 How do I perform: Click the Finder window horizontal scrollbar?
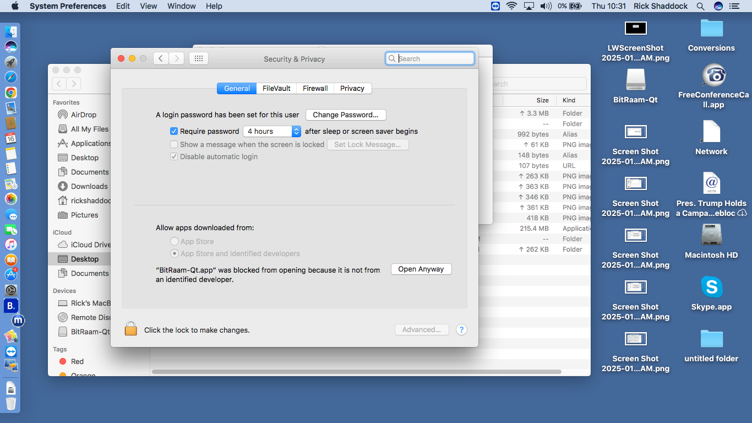pyautogui.click(x=357, y=372)
